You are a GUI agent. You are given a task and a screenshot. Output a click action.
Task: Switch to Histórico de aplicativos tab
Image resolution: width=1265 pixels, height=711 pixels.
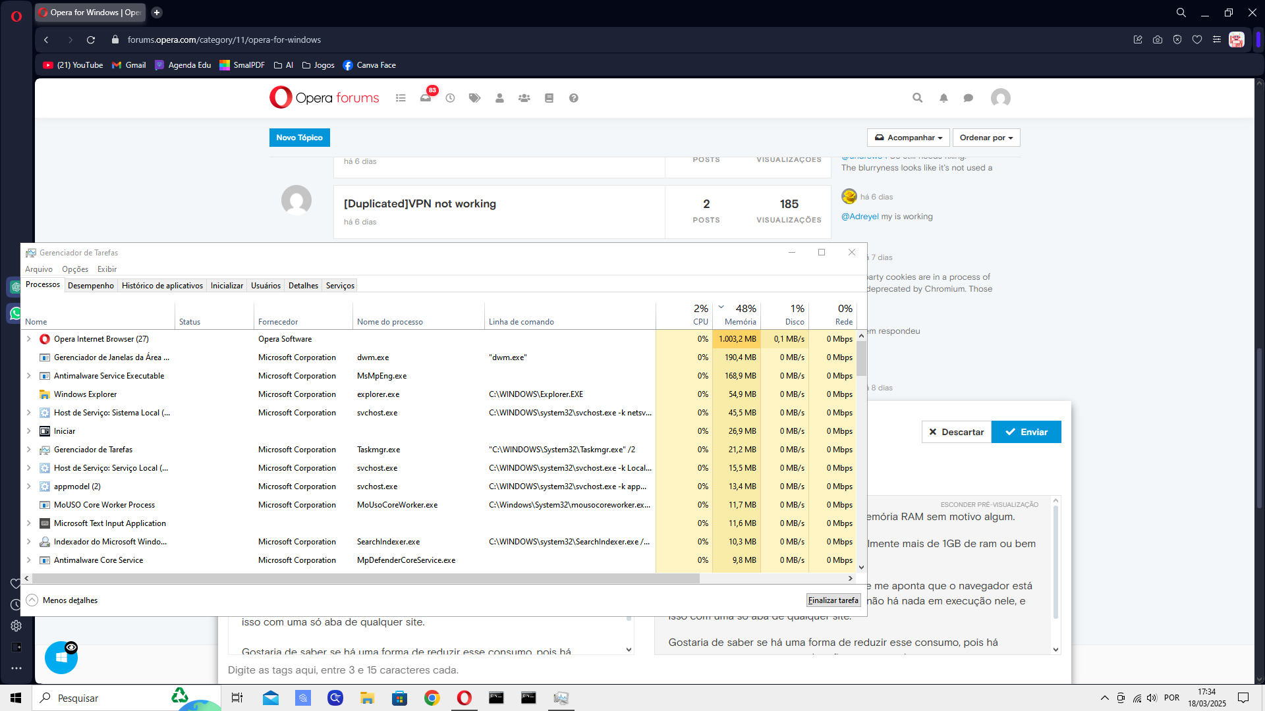coord(162,286)
